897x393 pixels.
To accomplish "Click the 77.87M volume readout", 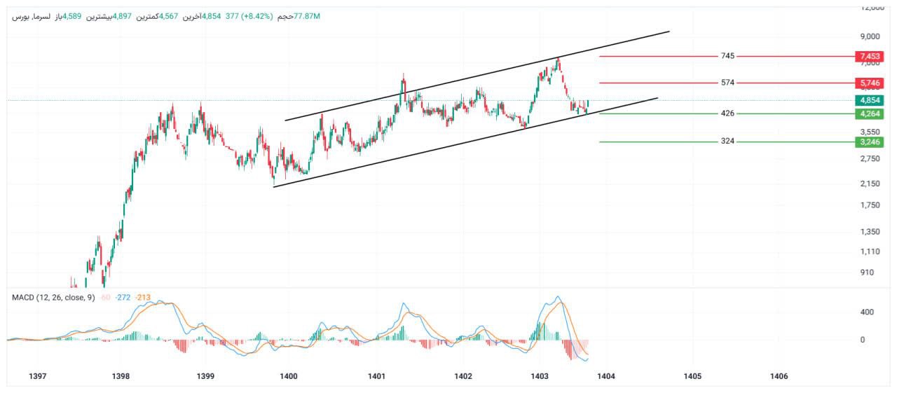I will click(x=306, y=16).
